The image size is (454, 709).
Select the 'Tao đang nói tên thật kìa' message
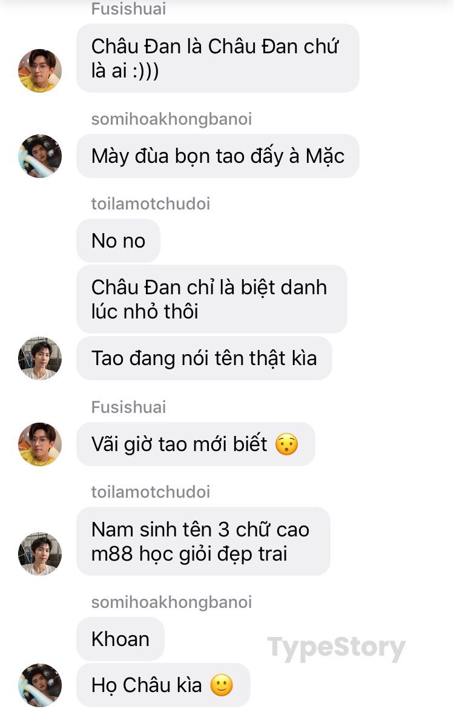[x=204, y=358]
